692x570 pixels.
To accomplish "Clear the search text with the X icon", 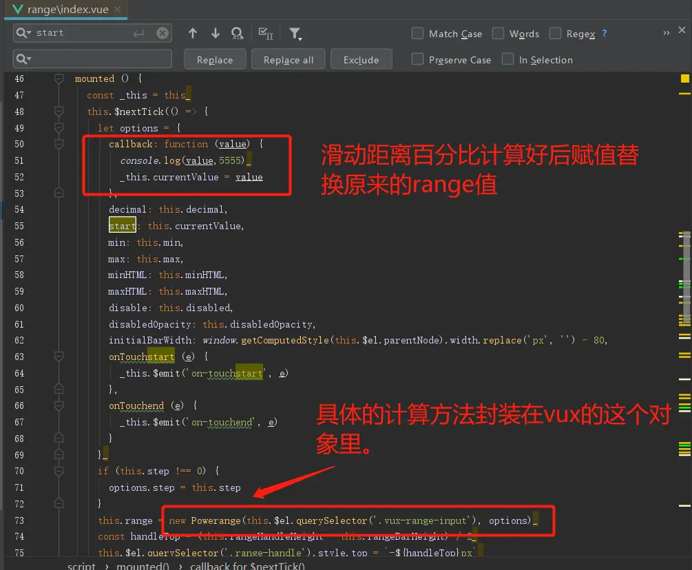I will 162,33.
